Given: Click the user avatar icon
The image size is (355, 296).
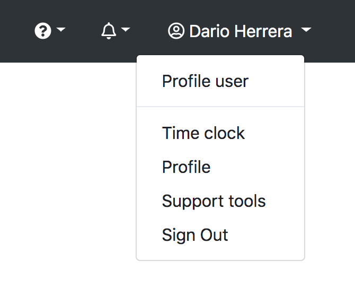Looking at the screenshot, I should [x=176, y=31].
